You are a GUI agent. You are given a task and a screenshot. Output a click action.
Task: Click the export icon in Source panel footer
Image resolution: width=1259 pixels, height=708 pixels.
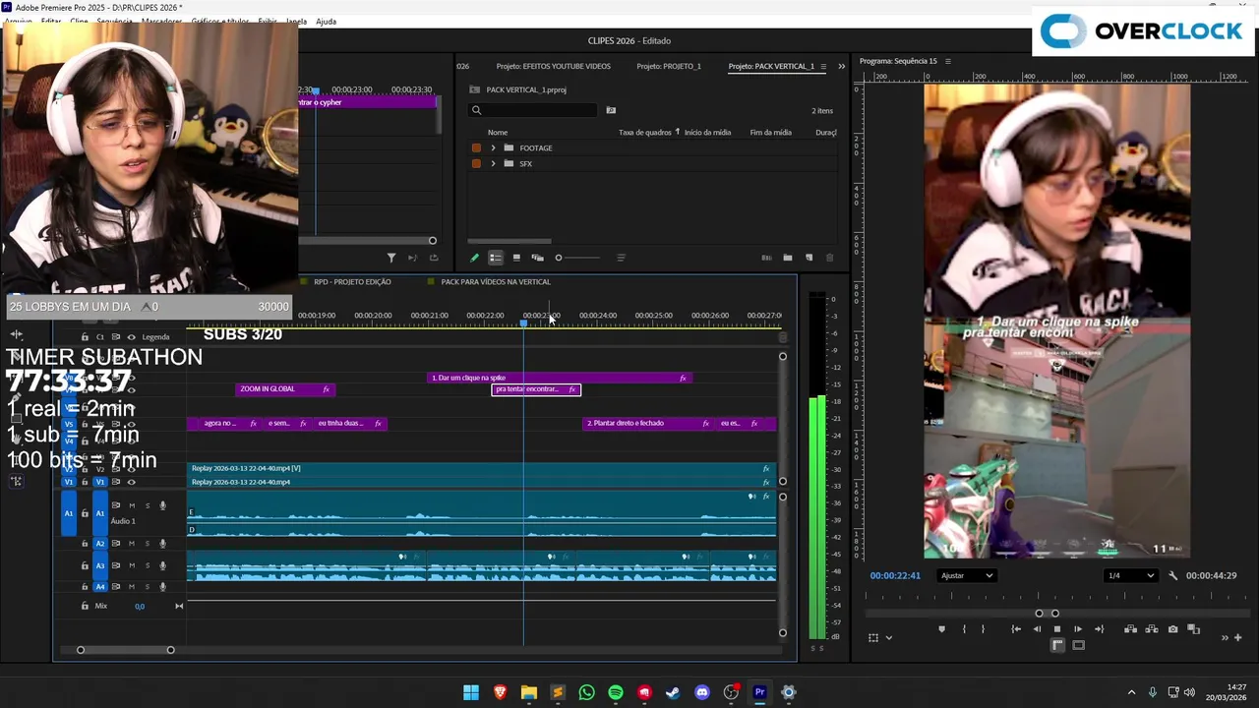coord(434,258)
